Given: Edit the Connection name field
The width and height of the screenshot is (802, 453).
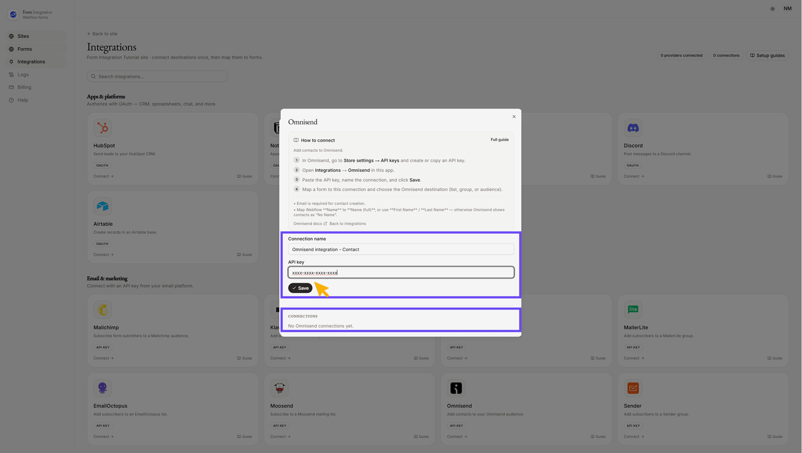Looking at the screenshot, I should [401, 249].
